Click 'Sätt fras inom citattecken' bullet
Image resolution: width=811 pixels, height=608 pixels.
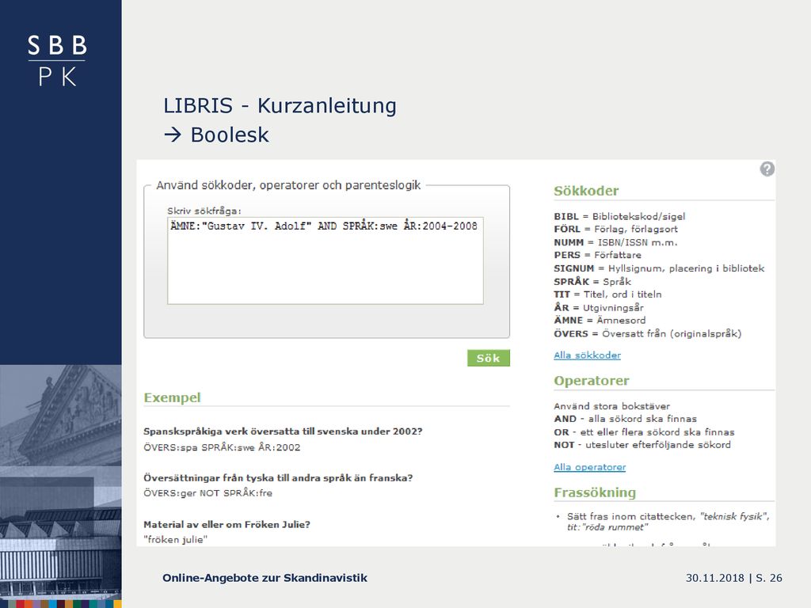point(668,521)
